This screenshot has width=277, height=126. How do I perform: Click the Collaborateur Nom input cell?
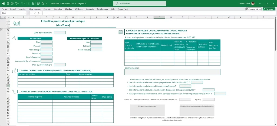coord(47,42)
